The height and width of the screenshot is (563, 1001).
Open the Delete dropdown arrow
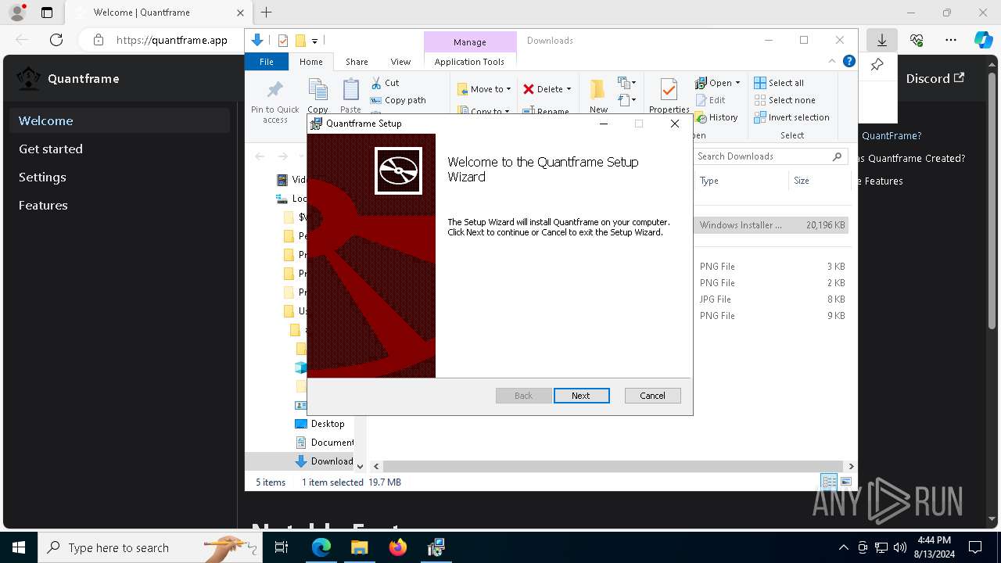(x=569, y=89)
